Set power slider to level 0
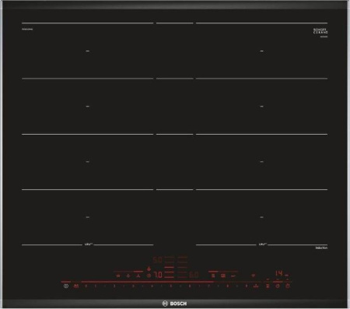Image resolution: width=350 pixels, height=309 pixels. 86,286
